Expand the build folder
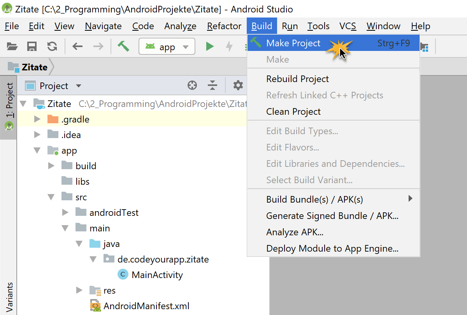 51,166
